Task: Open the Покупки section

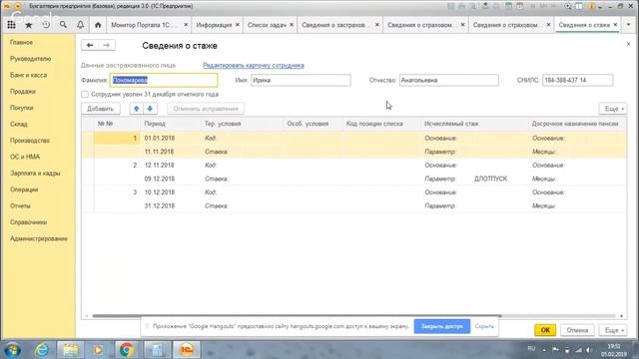Action: coord(22,108)
